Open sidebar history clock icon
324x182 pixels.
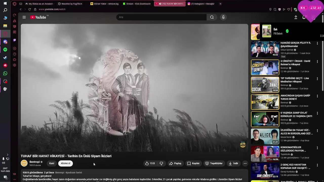click(x=14, y=54)
